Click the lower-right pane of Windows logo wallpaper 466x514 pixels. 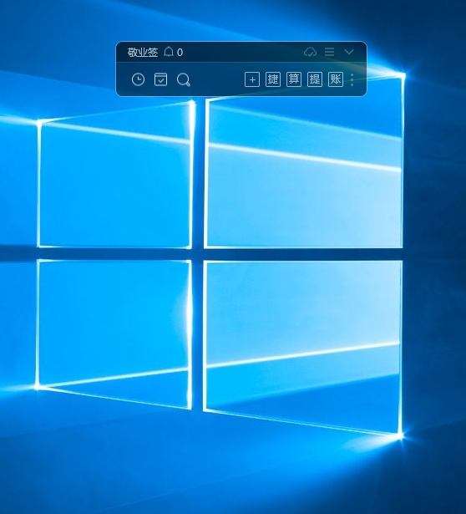tap(303, 341)
